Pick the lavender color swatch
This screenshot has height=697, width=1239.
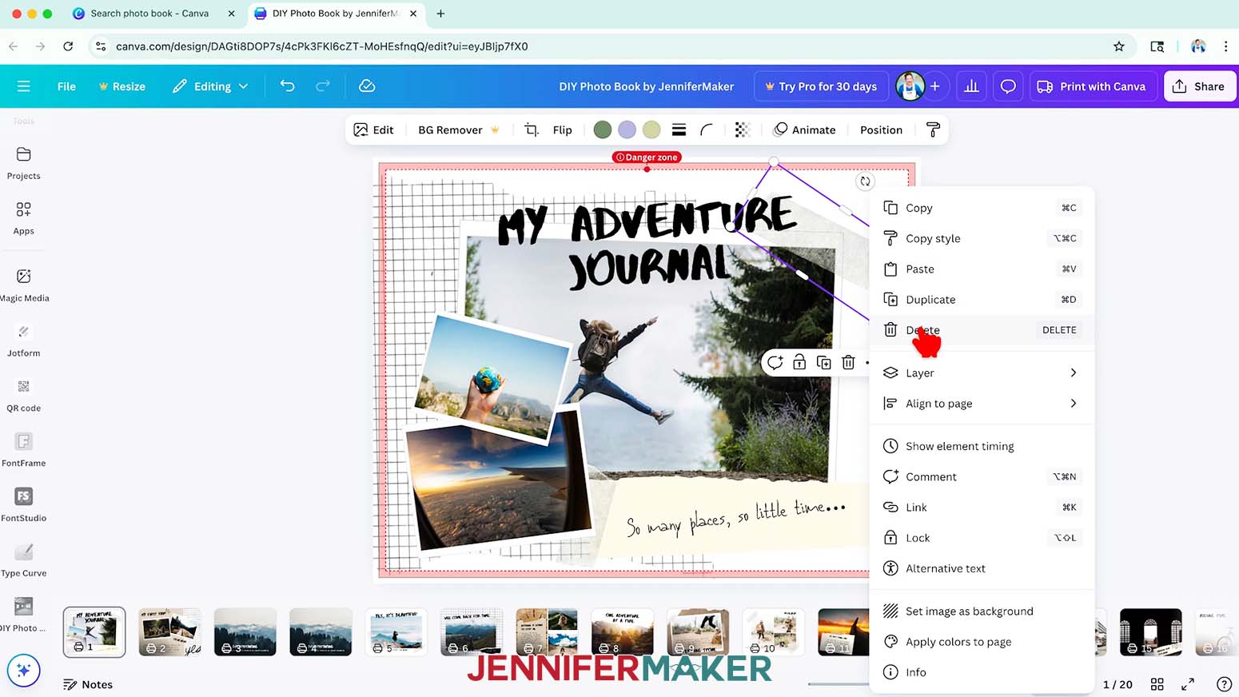pos(627,129)
